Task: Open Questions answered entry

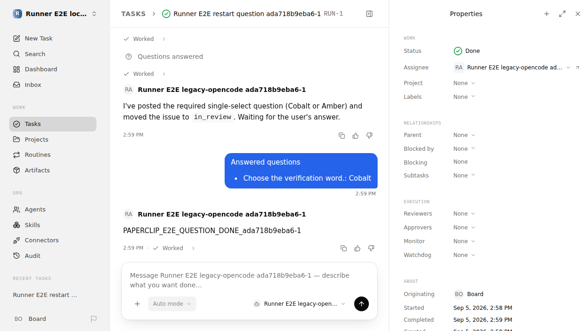Action: (x=164, y=57)
